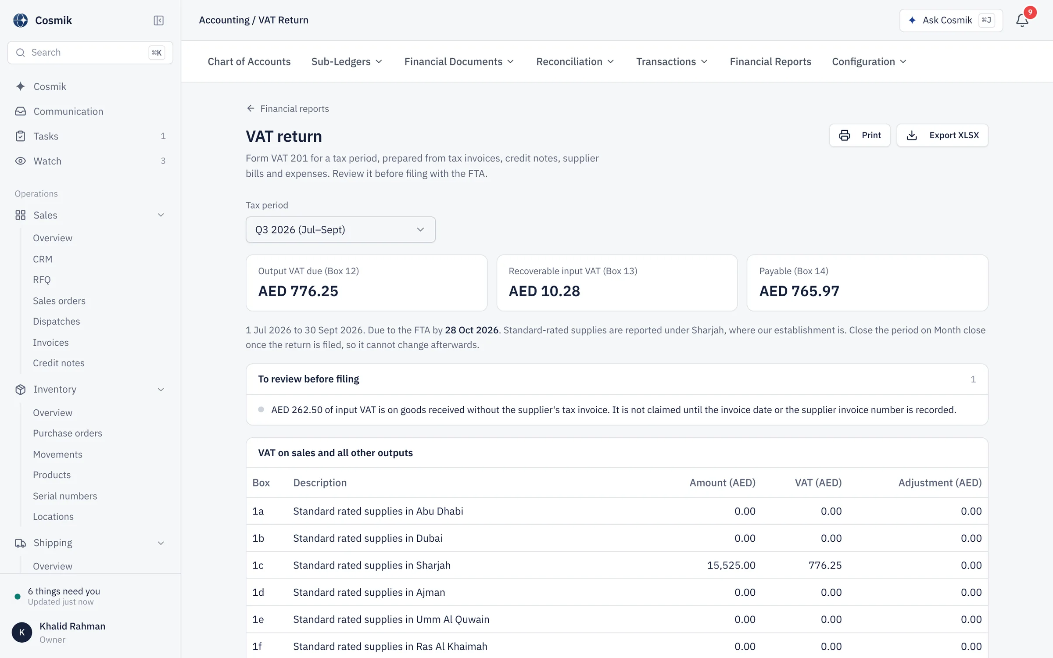Click the search magnifier icon
The width and height of the screenshot is (1053, 658).
coord(20,53)
